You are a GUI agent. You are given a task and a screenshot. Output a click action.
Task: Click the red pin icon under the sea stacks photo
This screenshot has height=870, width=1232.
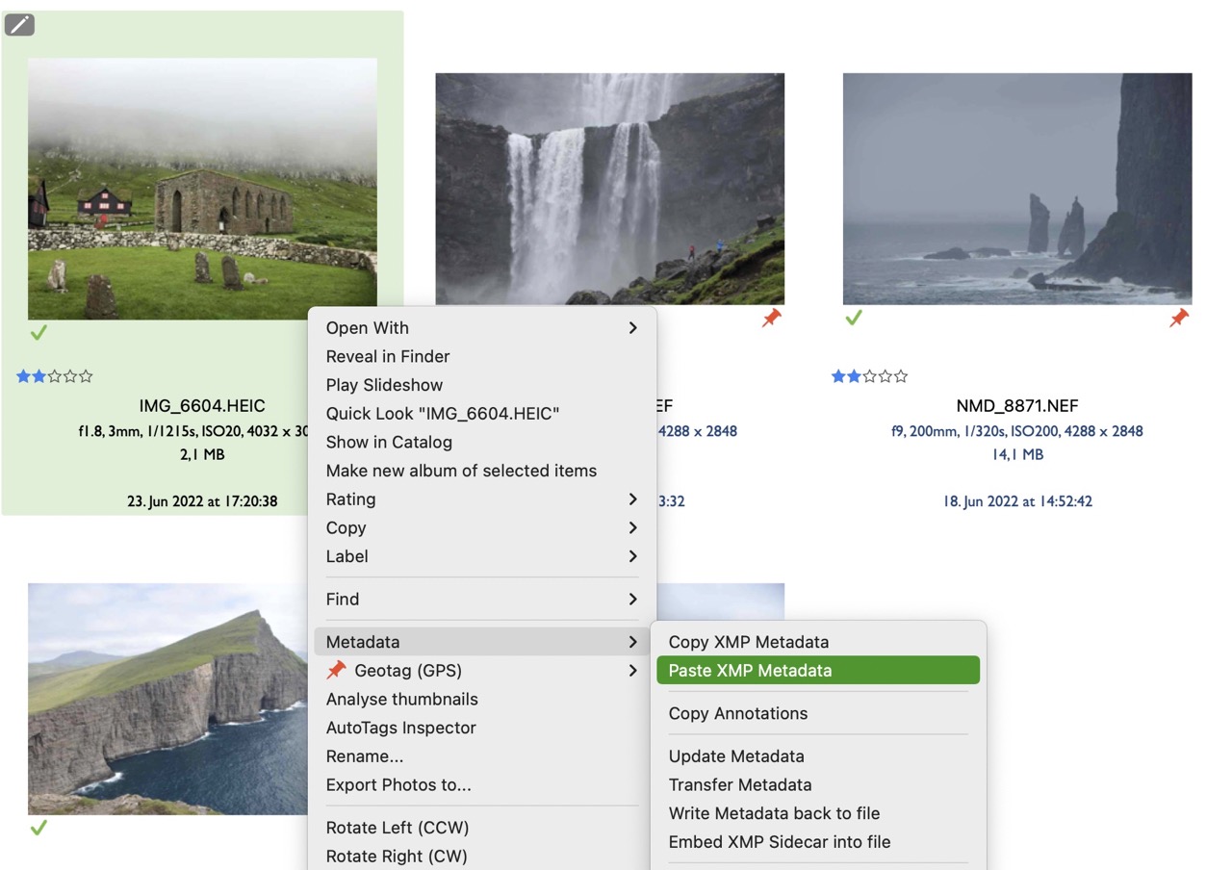click(x=1178, y=319)
